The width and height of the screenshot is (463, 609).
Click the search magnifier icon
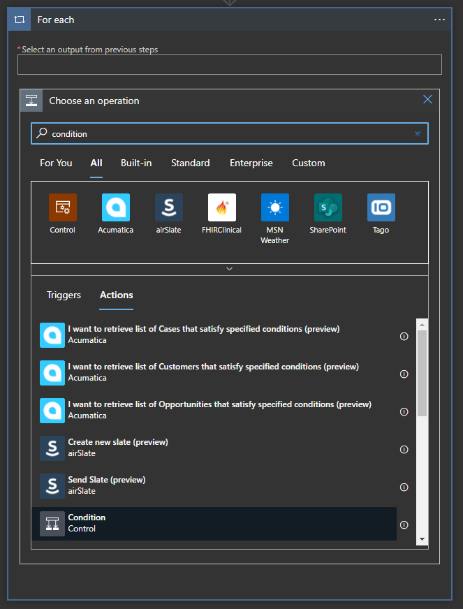click(41, 133)
